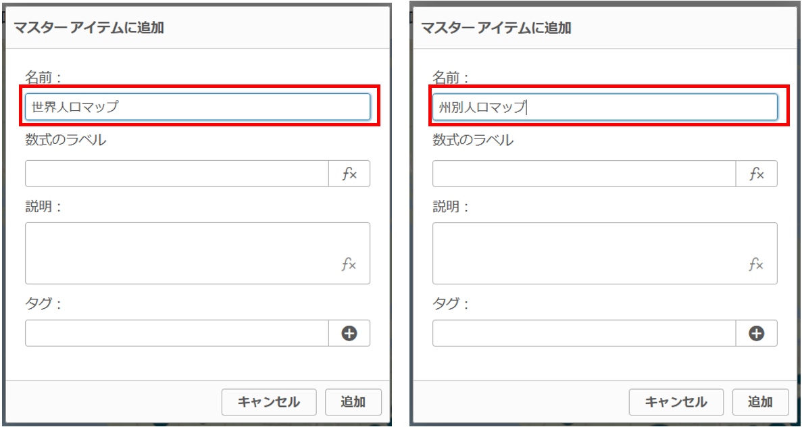The image size is (802, 427).
Task: Click plus icon to add tag in 世界人口マップ dialog
Action: 349,333
